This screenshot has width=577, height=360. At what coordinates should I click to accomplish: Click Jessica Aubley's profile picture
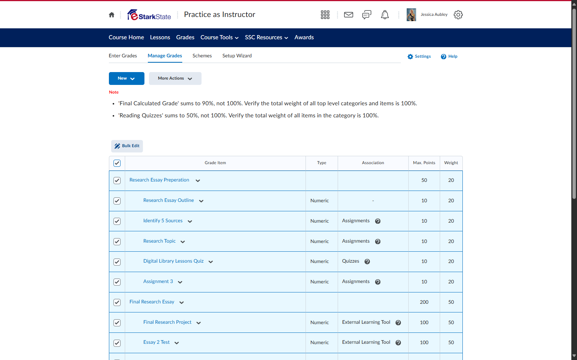pyautogui.click(x=411, y=15)
